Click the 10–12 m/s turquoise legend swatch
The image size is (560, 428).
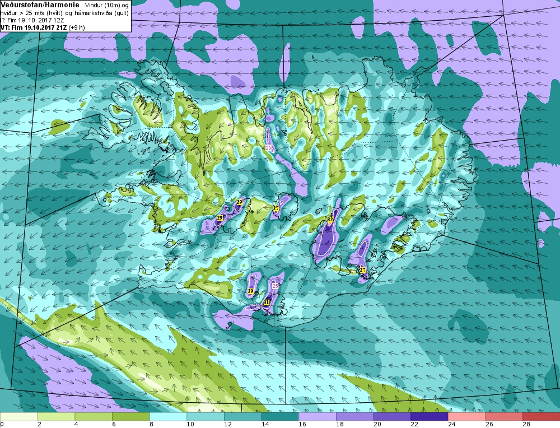point(206,416)
